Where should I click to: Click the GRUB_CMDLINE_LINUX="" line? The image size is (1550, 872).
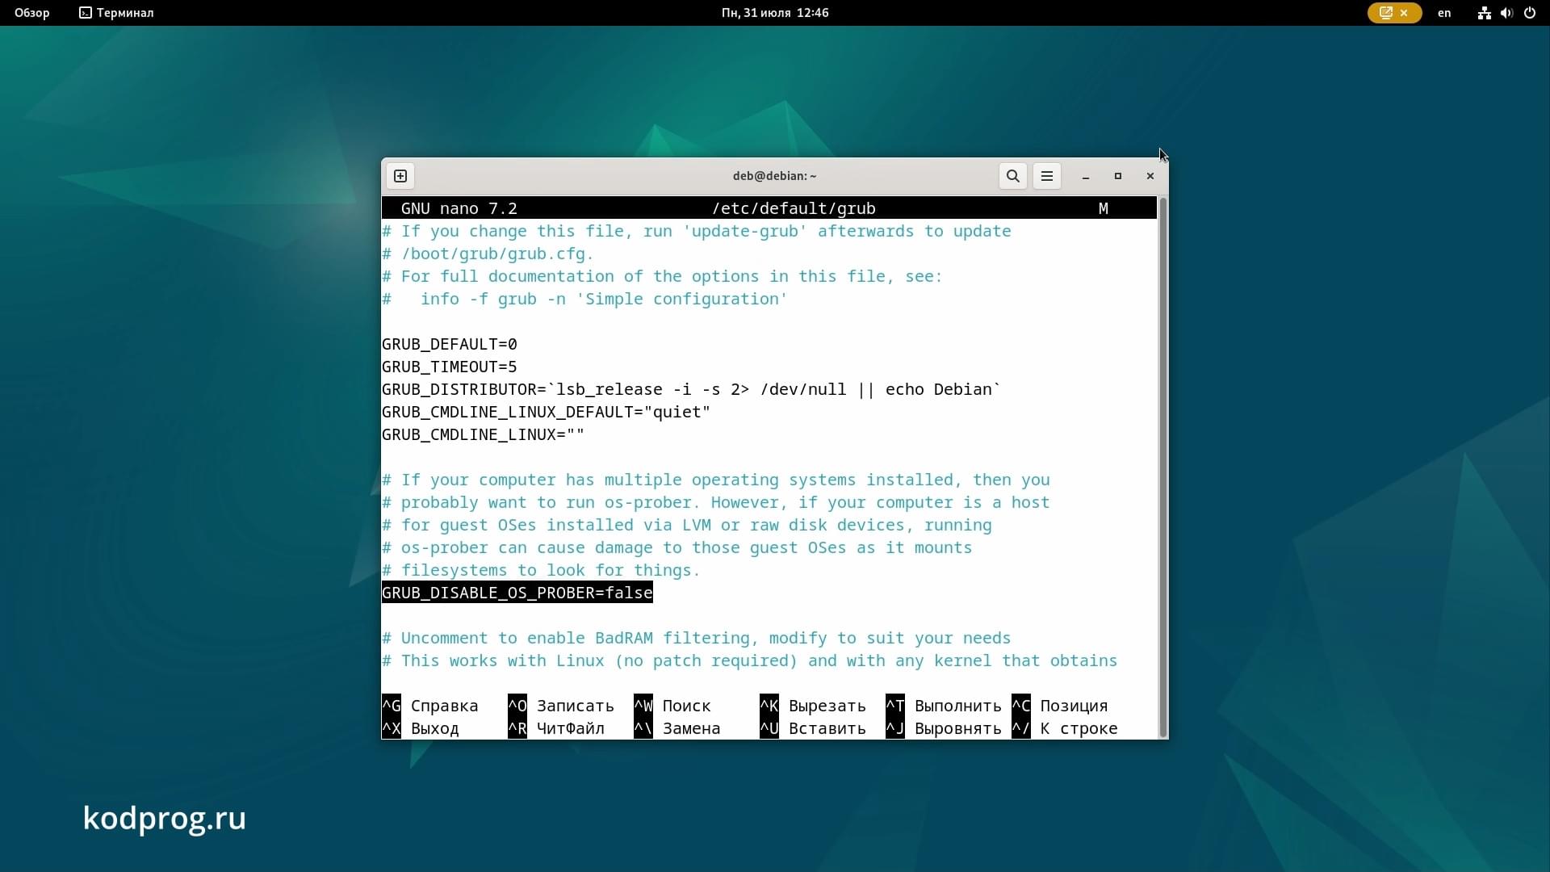483,434
